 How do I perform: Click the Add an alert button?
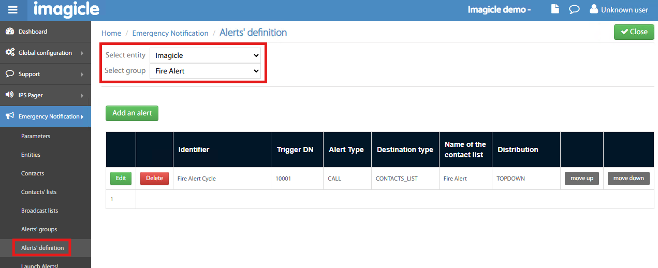coord(132,113)
